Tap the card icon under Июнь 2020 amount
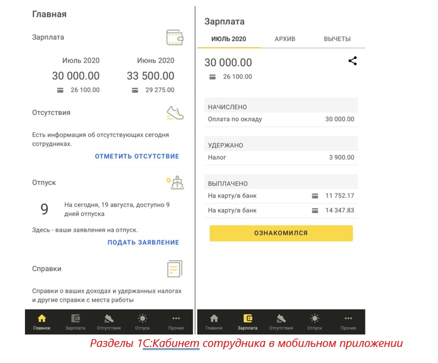Screen dimensions: 438x363 135,90
